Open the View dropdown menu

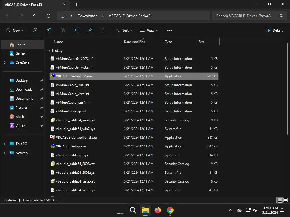click(149, 30)
